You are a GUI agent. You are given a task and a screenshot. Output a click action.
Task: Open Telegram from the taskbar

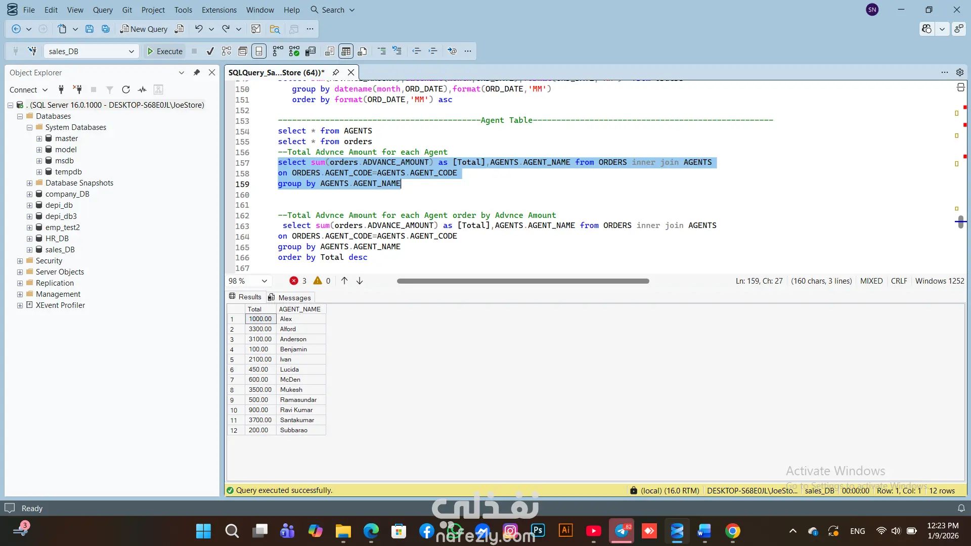pos(621,531)
